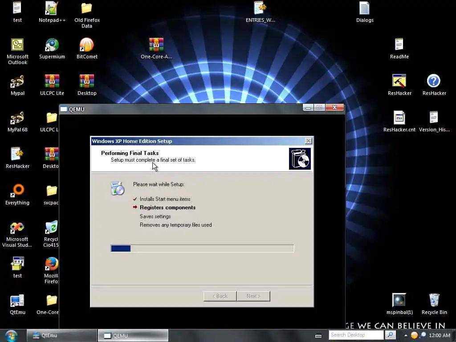Select the ResHacker notepad icon above Everything
Viewport: 456px width, 342px height.
coord(17,158)
